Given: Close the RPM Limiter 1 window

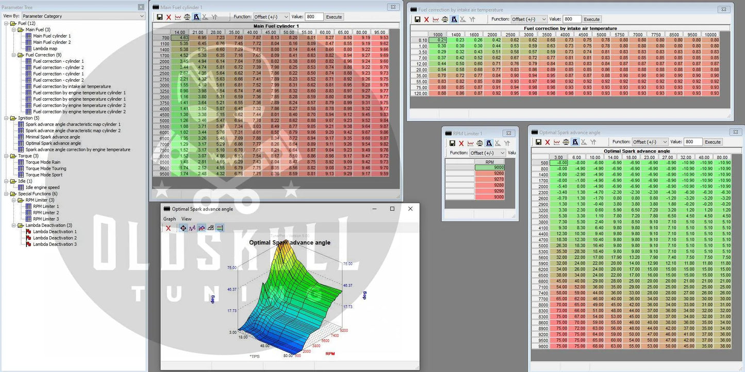Looking at the screenshot, I should (x=508, y=133).
